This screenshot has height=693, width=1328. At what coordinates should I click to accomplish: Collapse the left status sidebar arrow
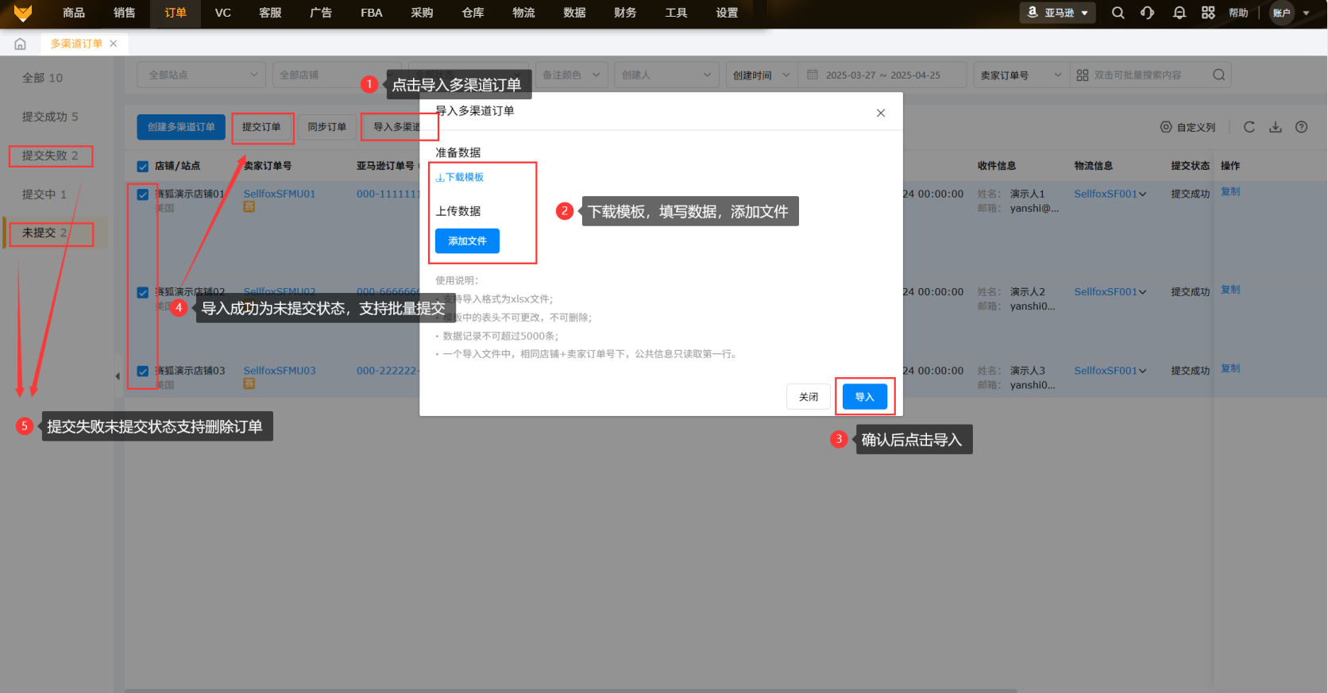118,376
